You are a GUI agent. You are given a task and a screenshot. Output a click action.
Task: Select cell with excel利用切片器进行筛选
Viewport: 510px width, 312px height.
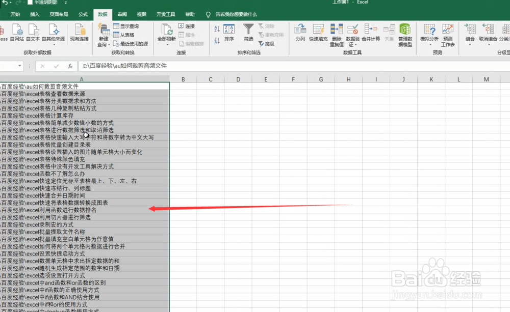(84, 217)
